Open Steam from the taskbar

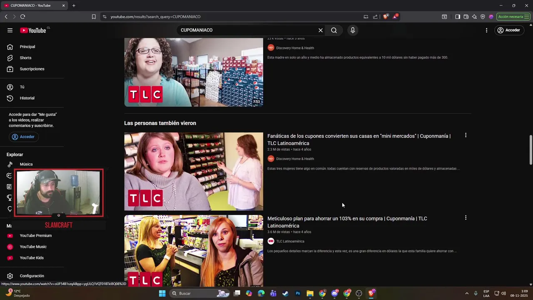(285, 293)
